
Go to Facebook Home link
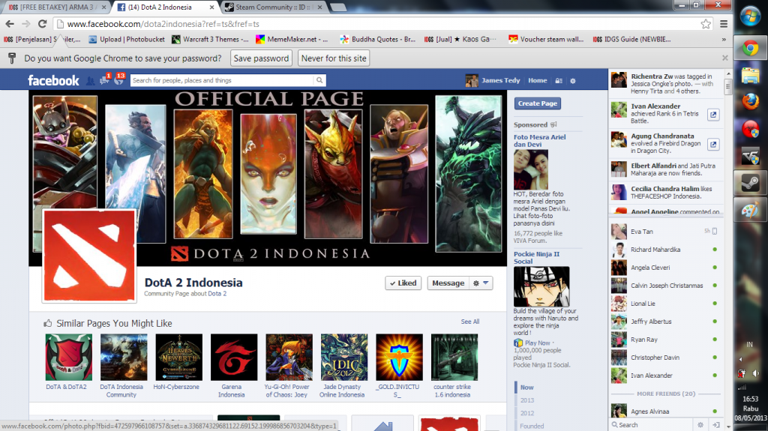pyautogui.click(x=537, y=80)
